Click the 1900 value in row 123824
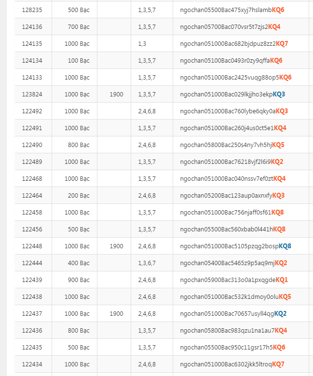The image size is (313, 376). pos(116,94)
